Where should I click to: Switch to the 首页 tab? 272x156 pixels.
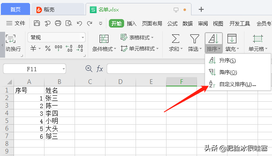15,9
